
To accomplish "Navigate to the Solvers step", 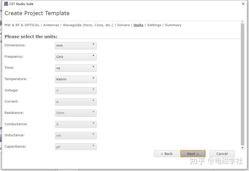I will tap(123, 25).
